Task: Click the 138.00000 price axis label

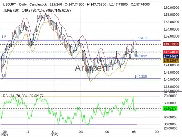Action: pyautogui.click(x=171, y=87)
